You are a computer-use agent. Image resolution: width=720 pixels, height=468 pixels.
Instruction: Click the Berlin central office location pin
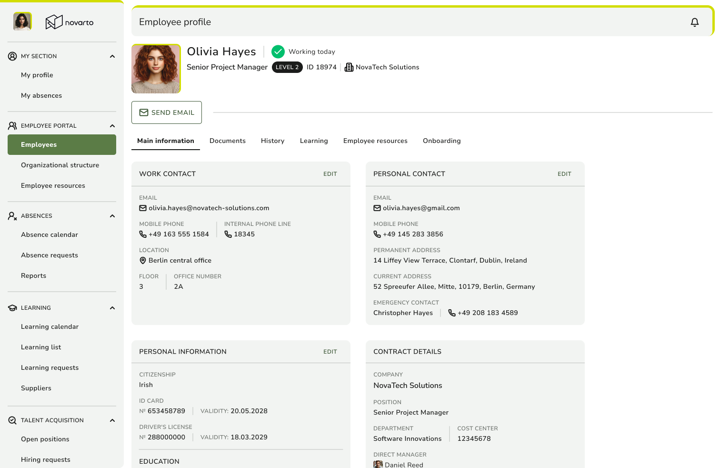click(143, 261)
